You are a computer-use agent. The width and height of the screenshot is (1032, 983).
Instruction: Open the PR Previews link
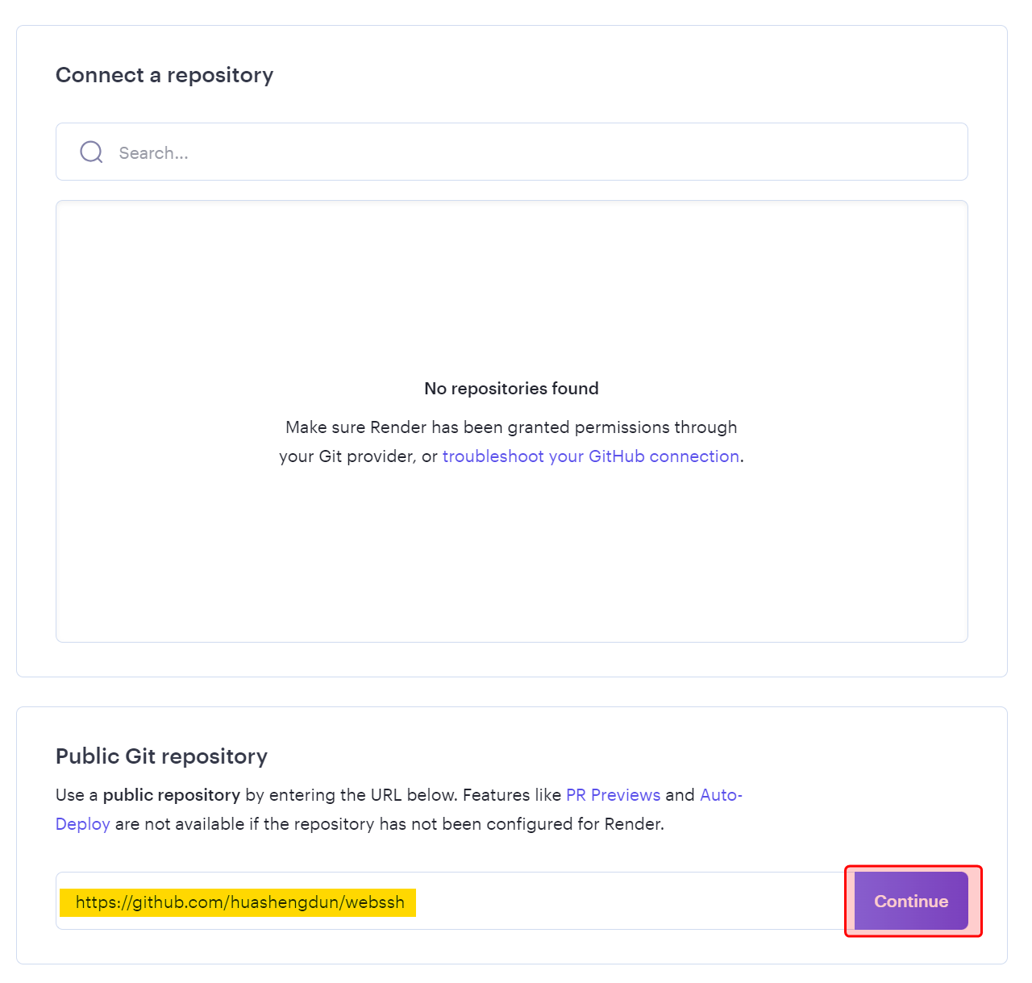click(613, 795)
